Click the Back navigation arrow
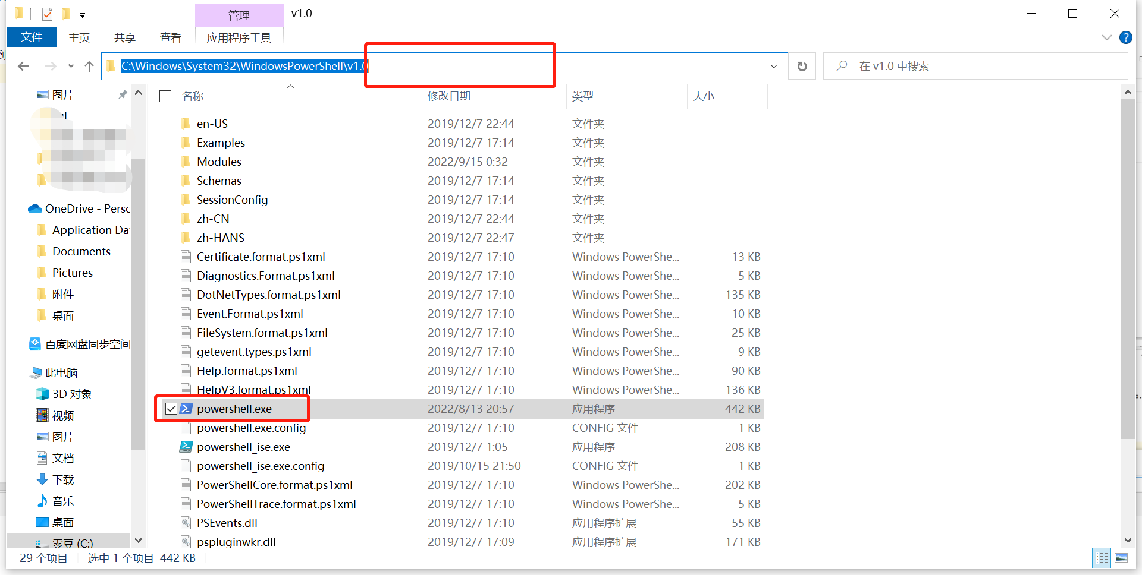 (x=24, y=67)
